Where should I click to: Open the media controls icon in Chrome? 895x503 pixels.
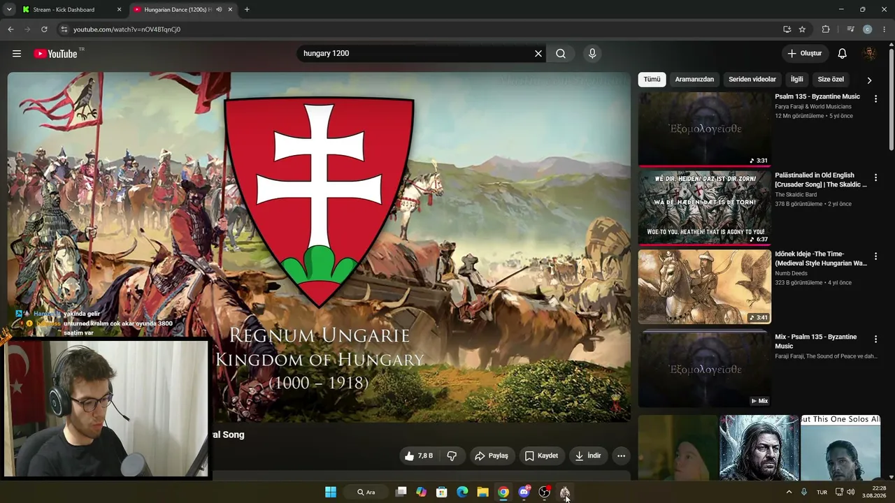coord(850,29)
